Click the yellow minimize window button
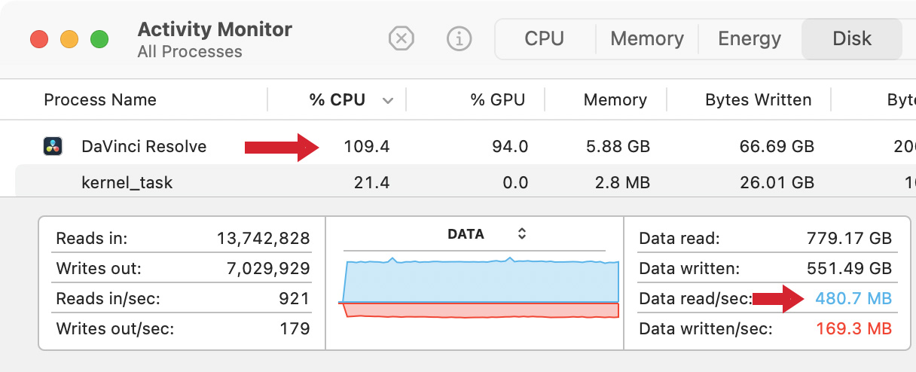This screenshot has width=916, height=372. [69, 39]
